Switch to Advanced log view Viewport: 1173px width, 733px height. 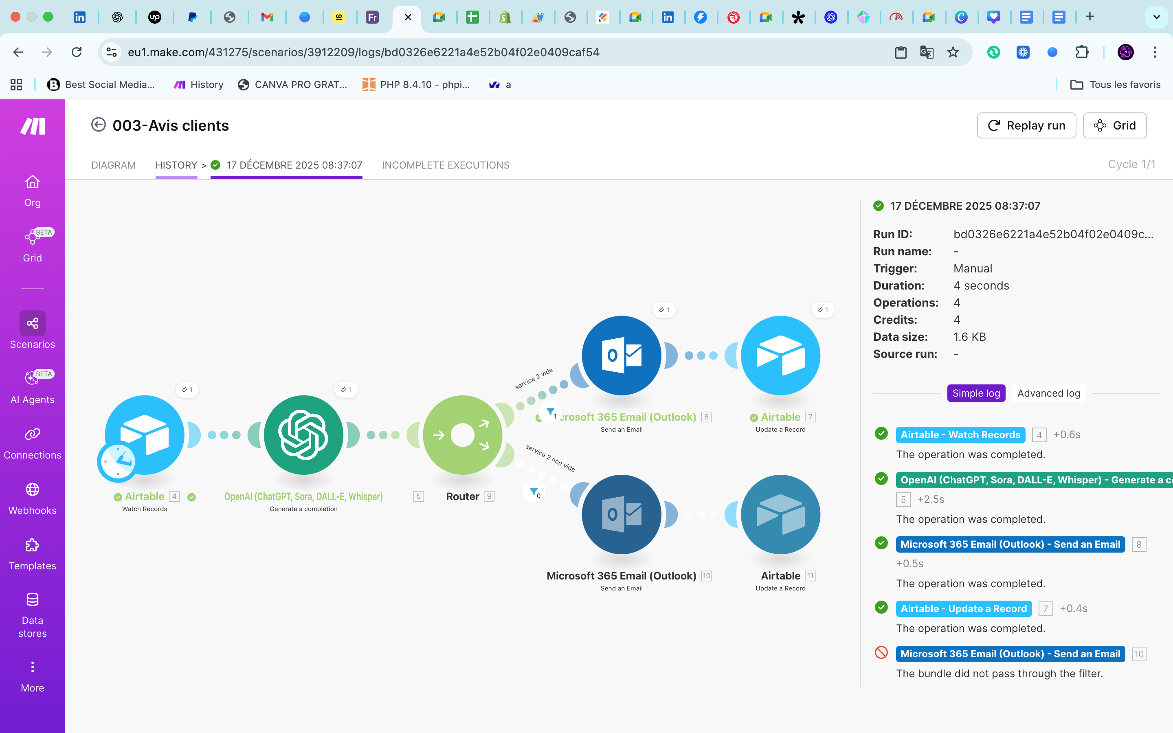click(x=1048, y=393)
